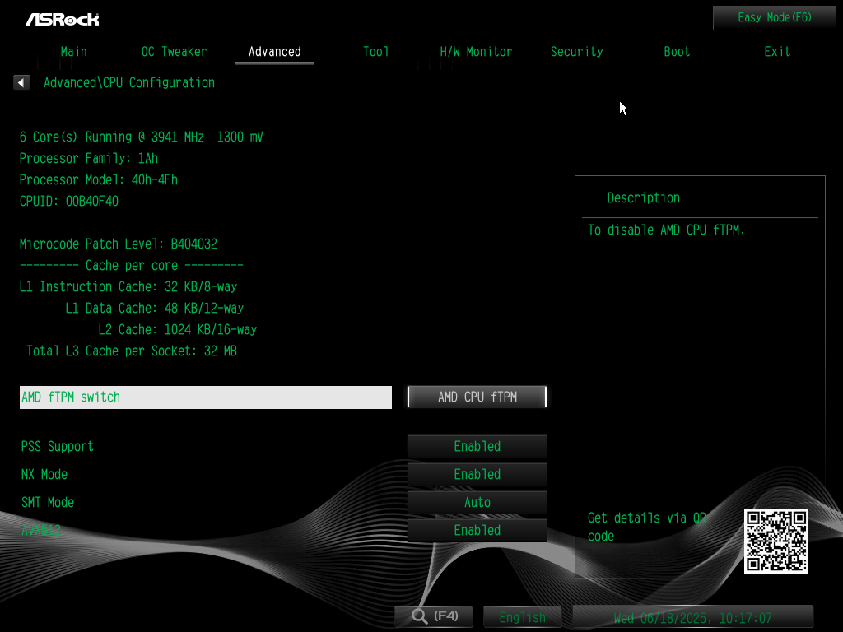Click Microcode Patch Level: B404032 text
The image size is (843, 632).
(x=119, y=244)
